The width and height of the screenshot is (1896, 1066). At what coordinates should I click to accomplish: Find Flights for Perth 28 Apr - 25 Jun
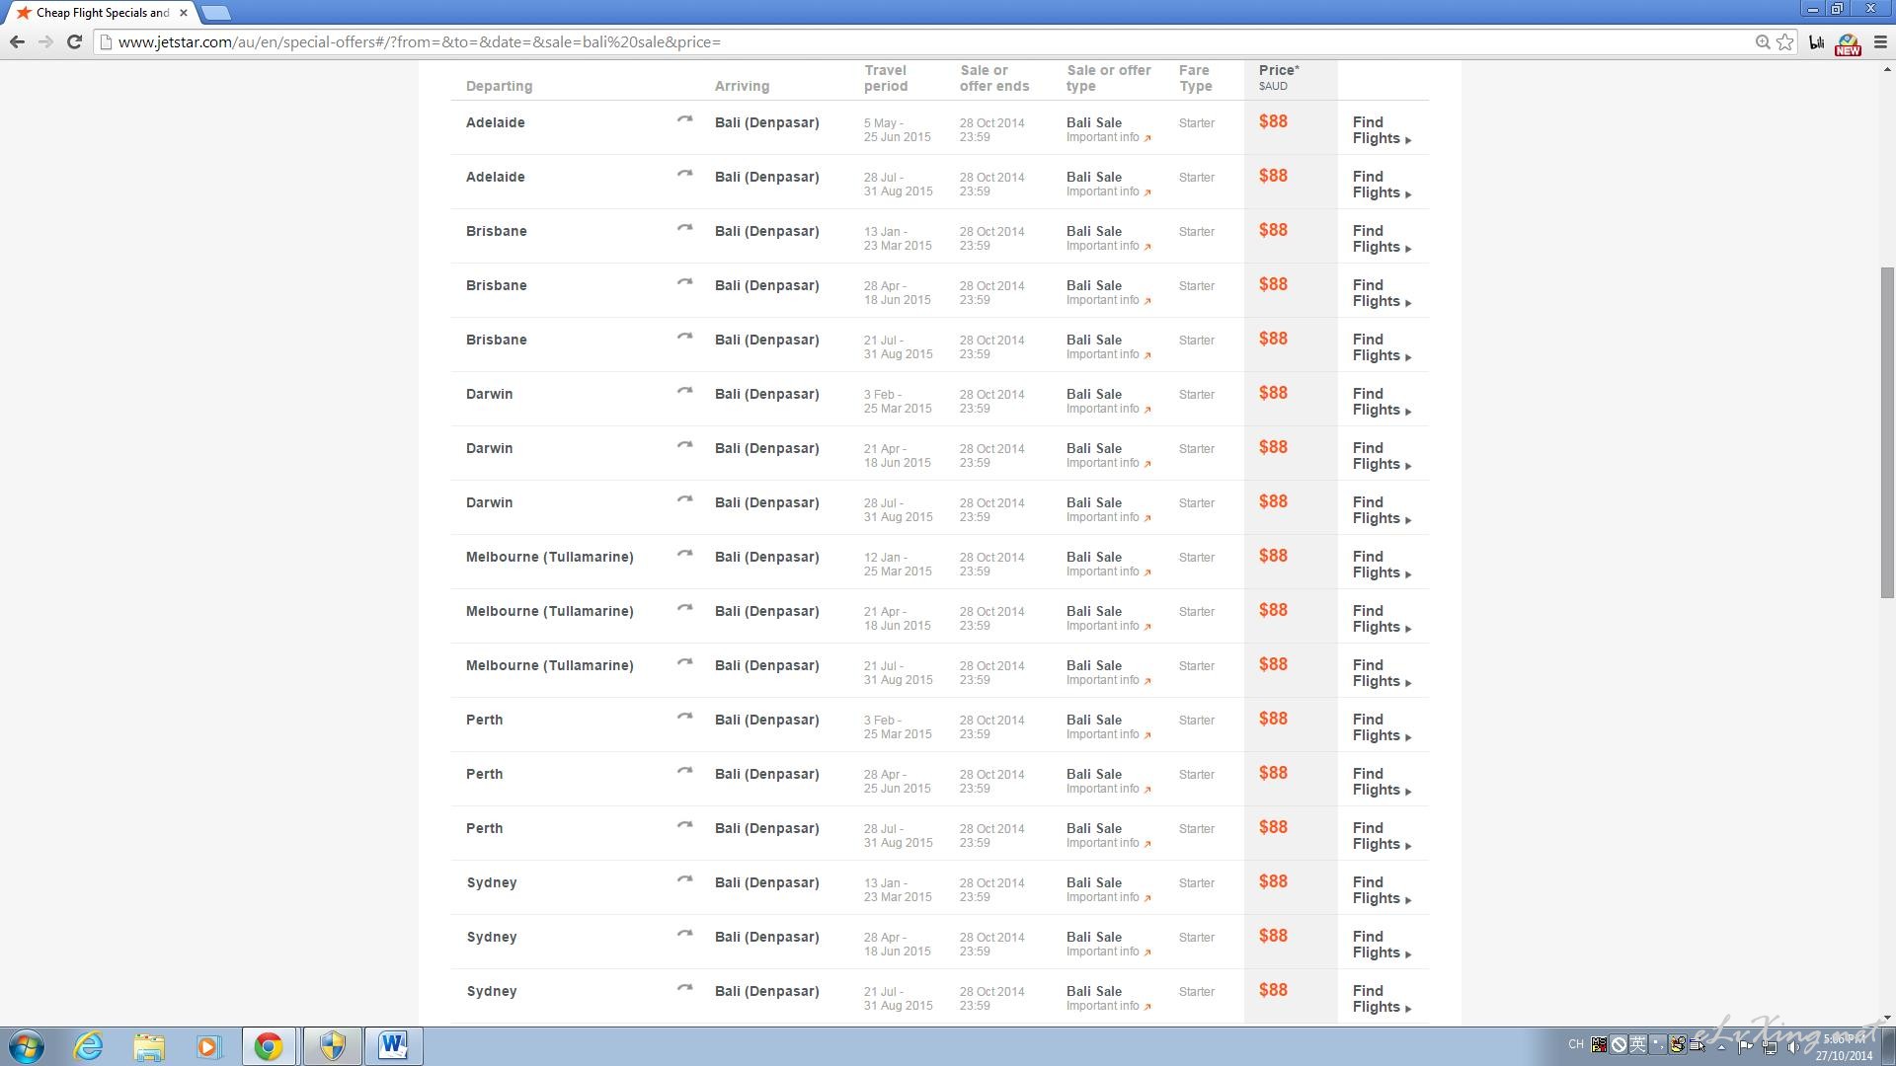[1382, 782]
